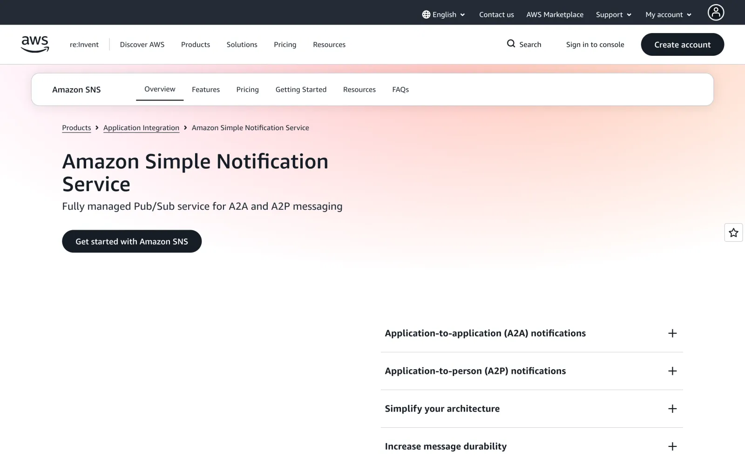Open the Products main menu

(x=196, y=45)
